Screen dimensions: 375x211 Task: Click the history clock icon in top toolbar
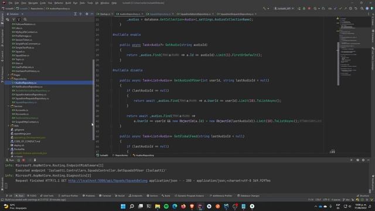(x=350, y=8)
